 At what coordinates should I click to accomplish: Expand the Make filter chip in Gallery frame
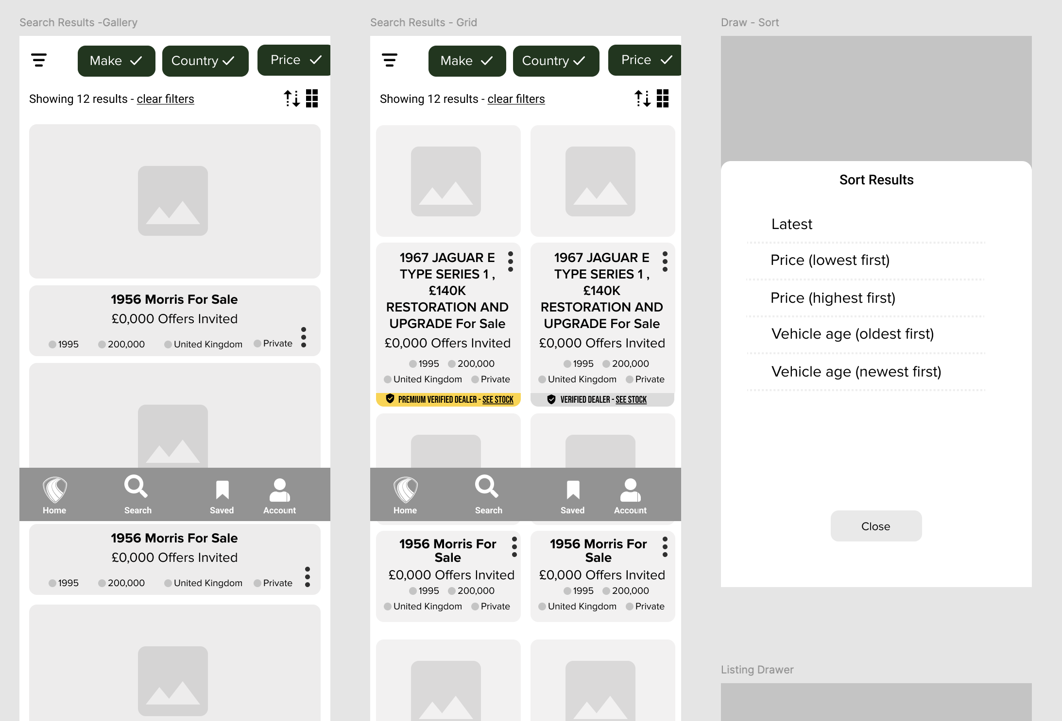117,61
